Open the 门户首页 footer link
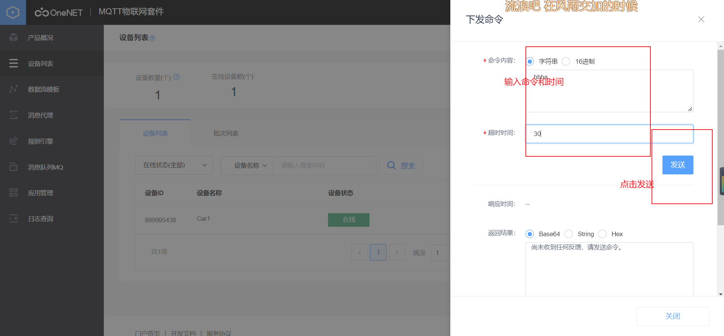The height and width of the screenshot is (336, 724). (148, 333)
